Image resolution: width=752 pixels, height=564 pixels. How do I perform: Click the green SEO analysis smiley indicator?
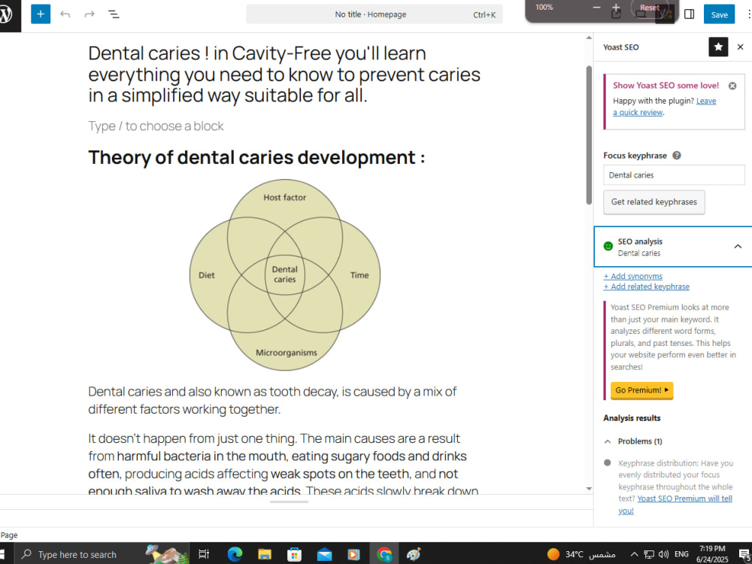(608, 246)
